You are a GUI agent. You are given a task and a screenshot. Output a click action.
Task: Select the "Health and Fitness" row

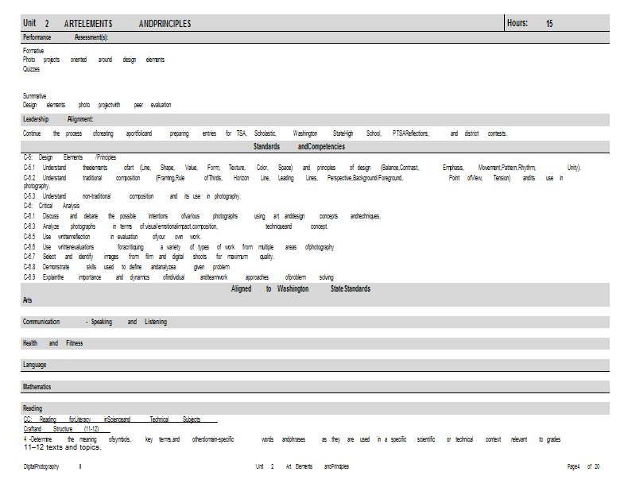click(315, 343)
